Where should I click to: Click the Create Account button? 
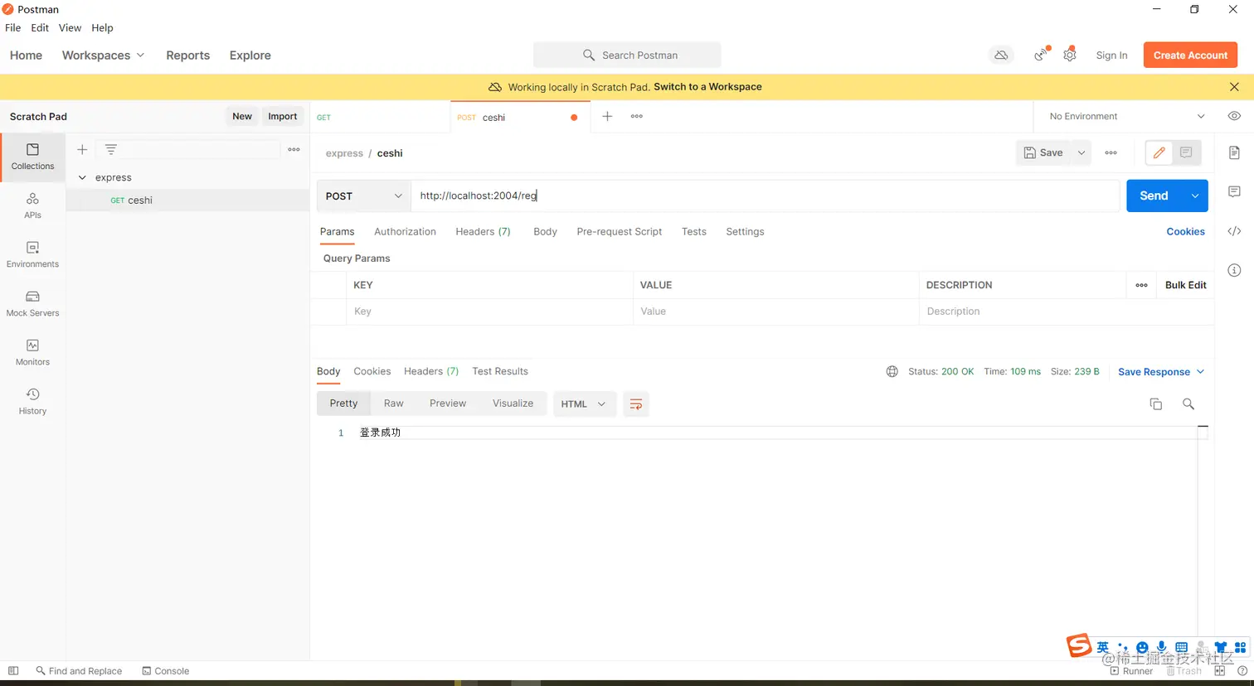tap(1190, 55)
